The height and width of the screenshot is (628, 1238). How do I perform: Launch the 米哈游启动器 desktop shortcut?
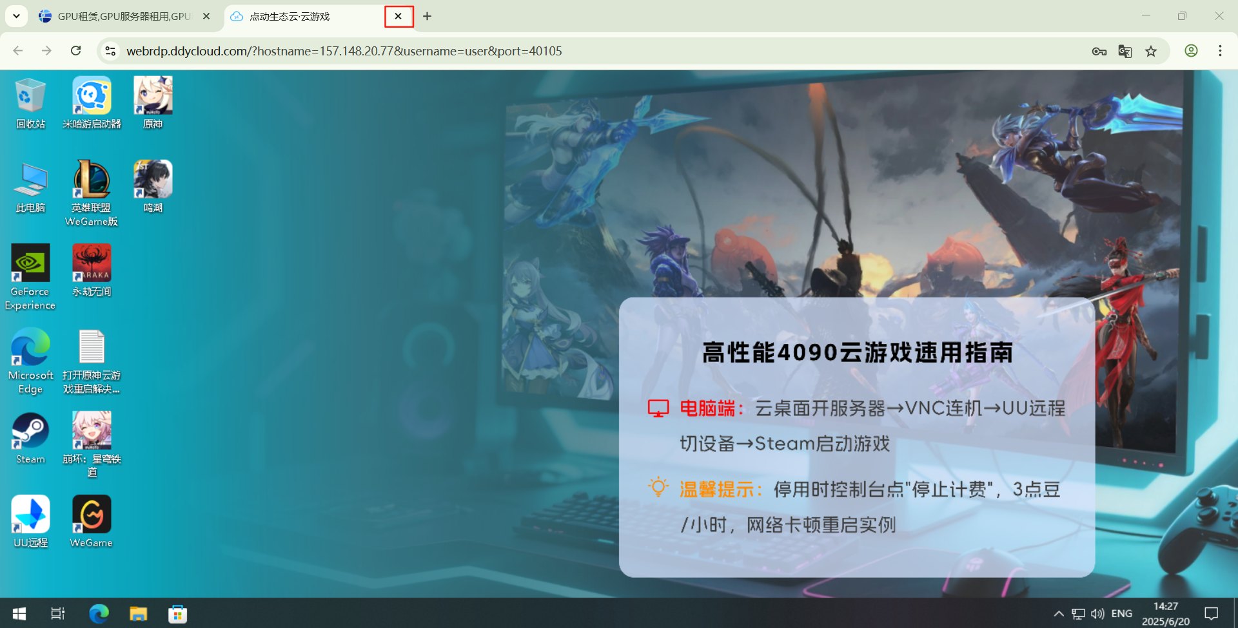pos(92,103)
